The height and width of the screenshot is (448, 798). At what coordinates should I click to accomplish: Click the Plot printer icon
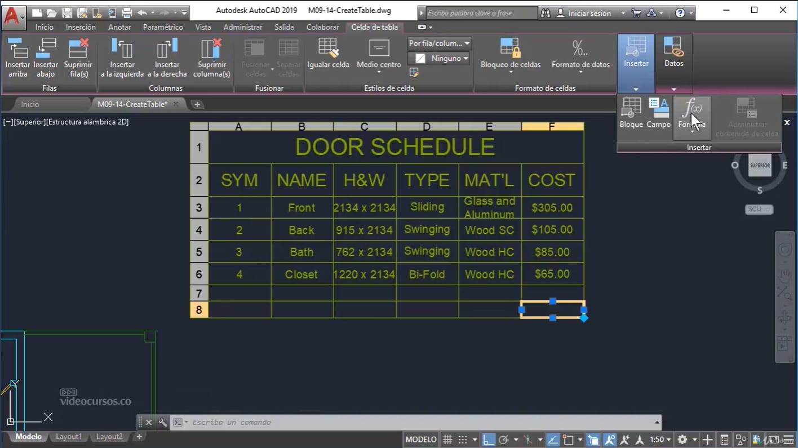coord(127,13)
